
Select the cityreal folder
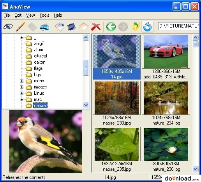(41, 56)
